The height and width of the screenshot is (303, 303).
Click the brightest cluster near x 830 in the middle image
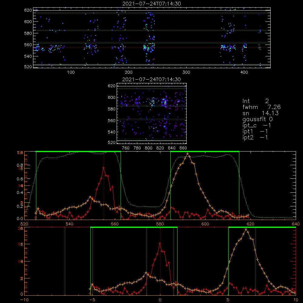[x=165, y=102]
